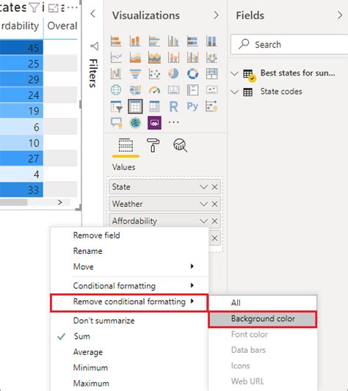
Task: Insert a Pie chart visual
Action: coord(173,74)
